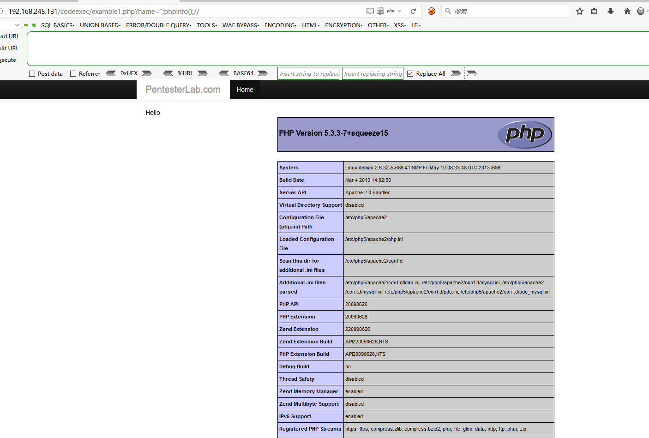Click the Load URL button
The width and height of the screenshot is (649, 438).
pyautogui.click(x=10, y=36)
